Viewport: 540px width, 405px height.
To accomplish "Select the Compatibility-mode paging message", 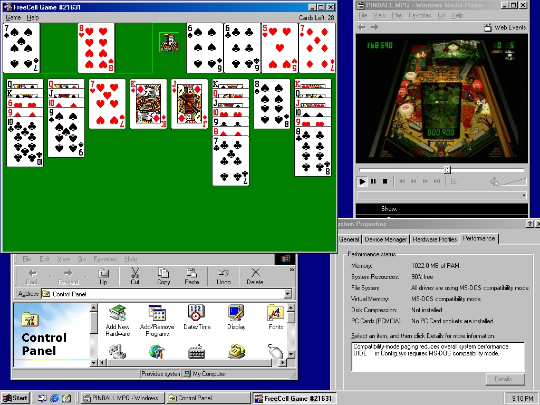I will [x=431, y=346].
